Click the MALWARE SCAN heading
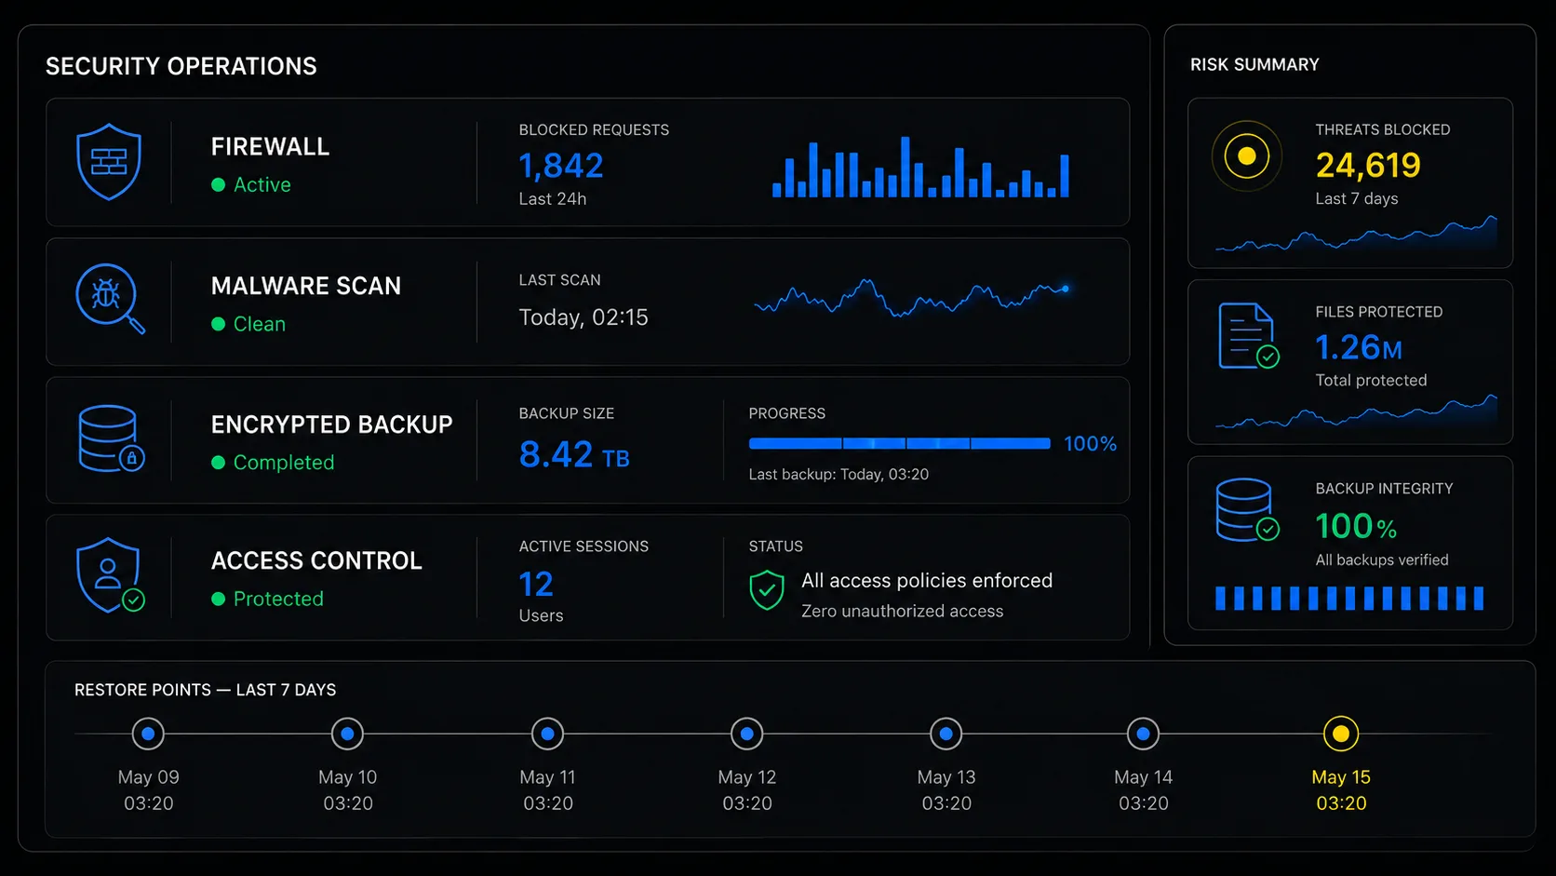Image resolution: width=1556 pixels, height=876 pixels. click(306, 286)
